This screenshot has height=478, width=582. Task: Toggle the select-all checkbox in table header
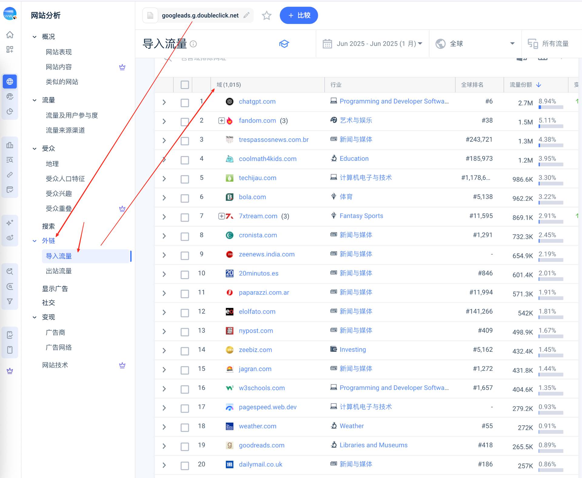[x=185, y=85]
